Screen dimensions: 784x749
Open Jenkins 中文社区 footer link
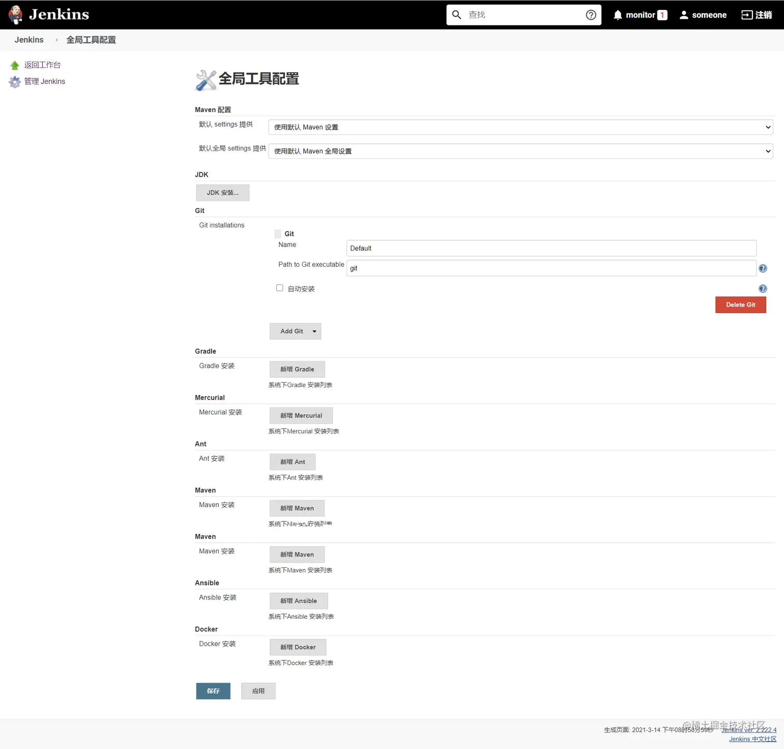[753, 739]
